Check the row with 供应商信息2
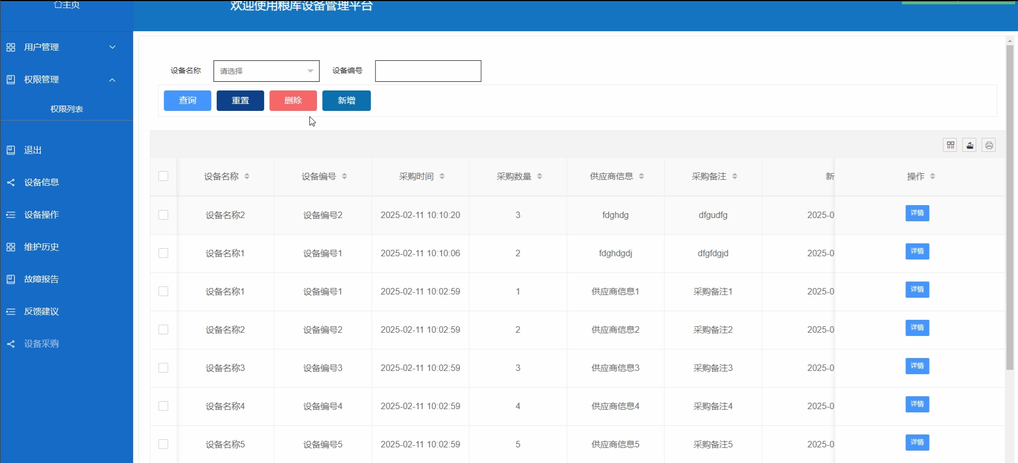This screenshot has height=463, width=1018. (163, 329)
